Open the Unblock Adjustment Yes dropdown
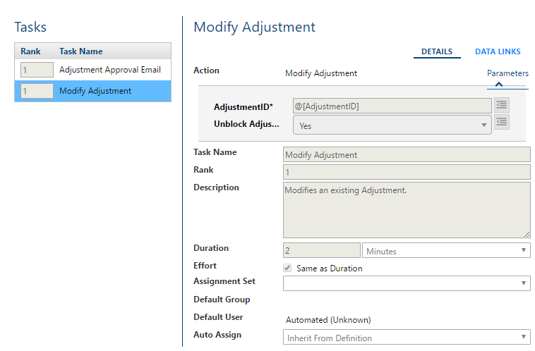Viewport: 535px width, 351px height. tap(392, 125)
